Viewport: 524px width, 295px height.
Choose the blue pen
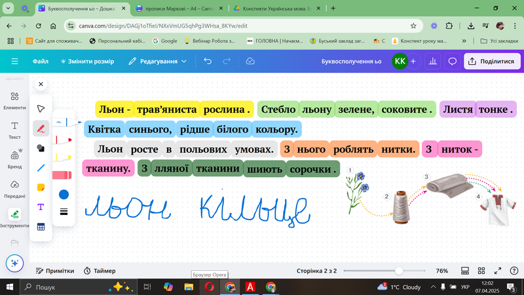point(67,123)
